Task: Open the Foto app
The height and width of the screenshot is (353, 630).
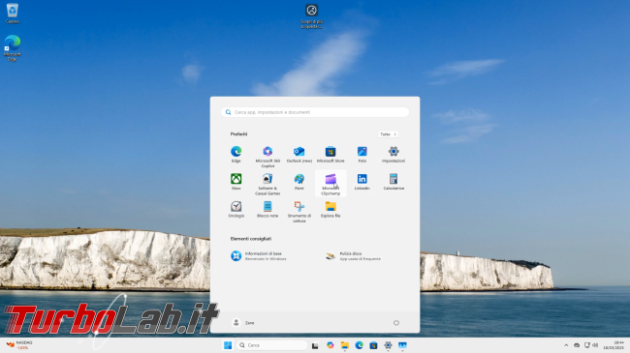Action: [x=362, y=154]
